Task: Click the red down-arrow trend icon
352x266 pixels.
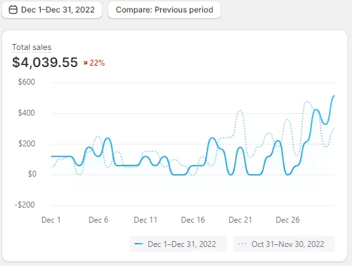Action: pos(85,63)
